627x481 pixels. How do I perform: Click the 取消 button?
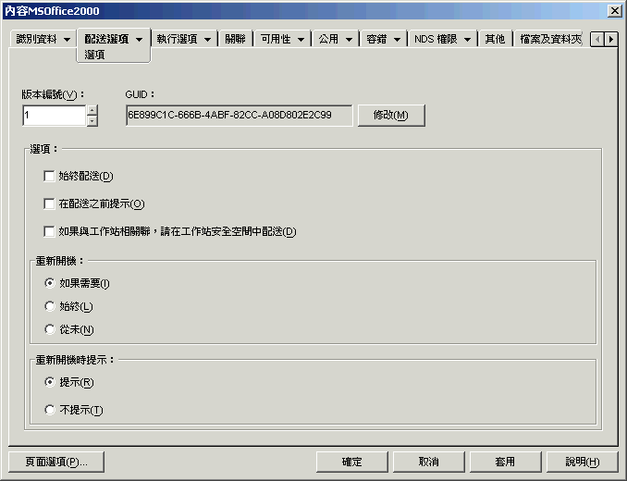tap(429, 462)
